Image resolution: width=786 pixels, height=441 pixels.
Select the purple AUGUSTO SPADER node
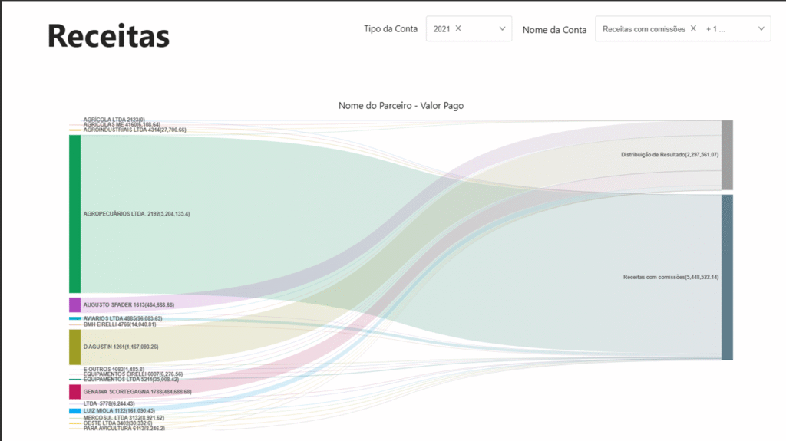74,304
